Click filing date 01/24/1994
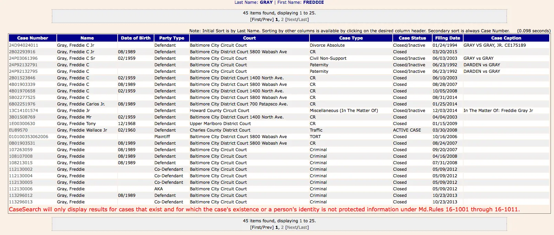This screenshot has height=235, width=554. [x=445, y=45]
